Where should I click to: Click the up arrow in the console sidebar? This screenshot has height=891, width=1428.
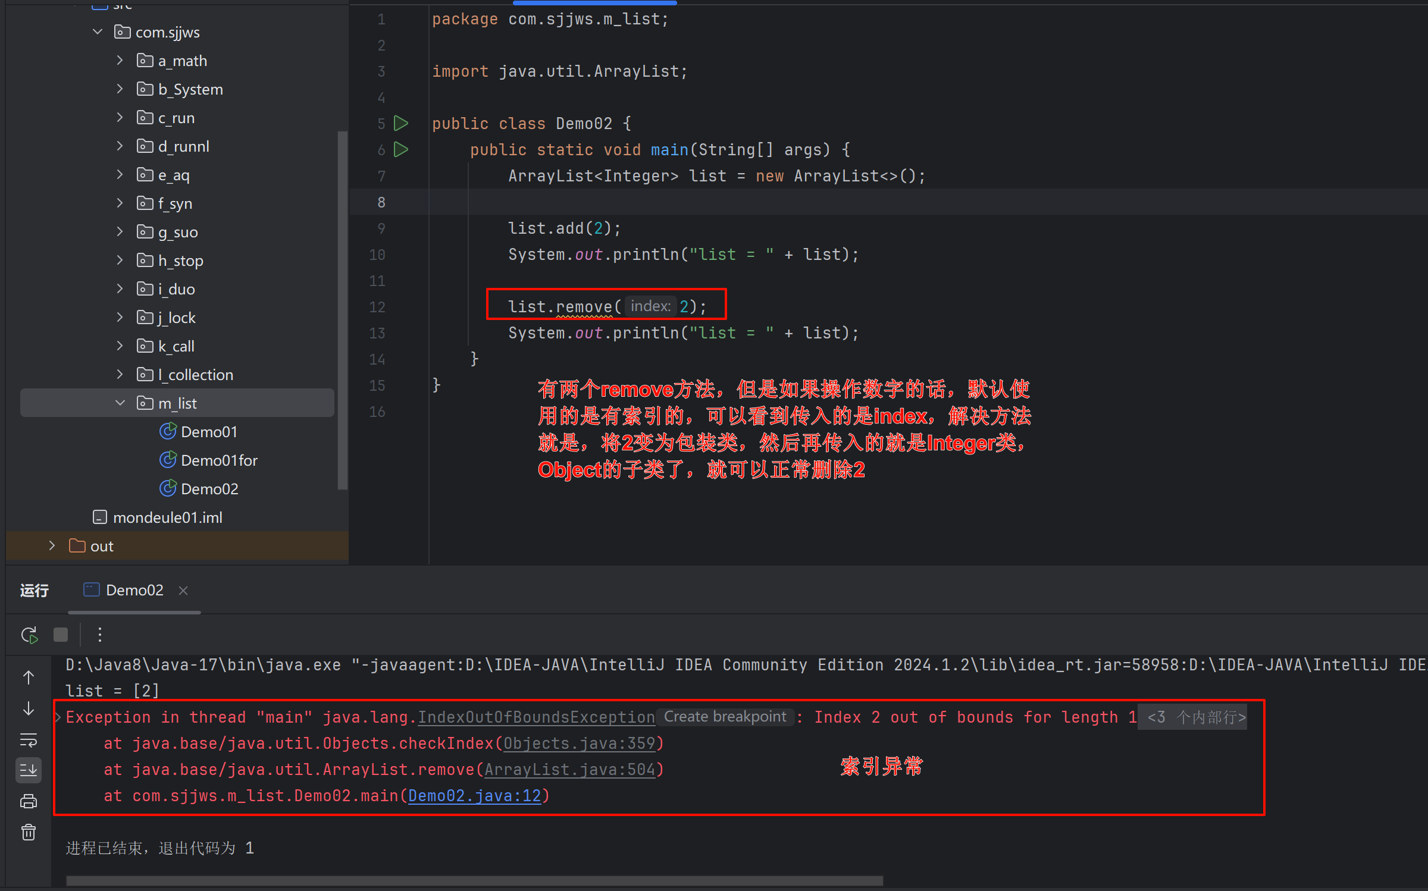pyautogui.click(x=29, y=677)
